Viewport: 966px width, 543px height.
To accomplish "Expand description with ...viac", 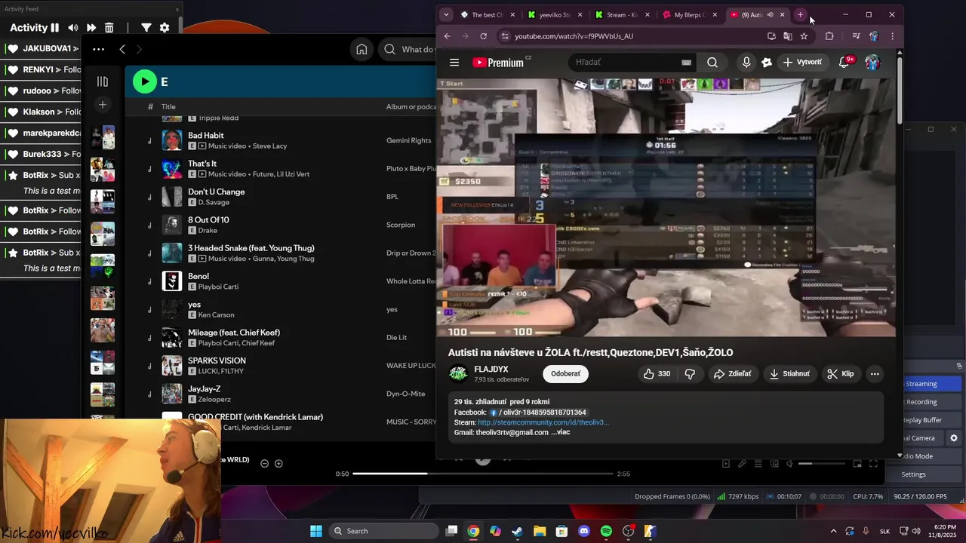I will pos(560,432).
